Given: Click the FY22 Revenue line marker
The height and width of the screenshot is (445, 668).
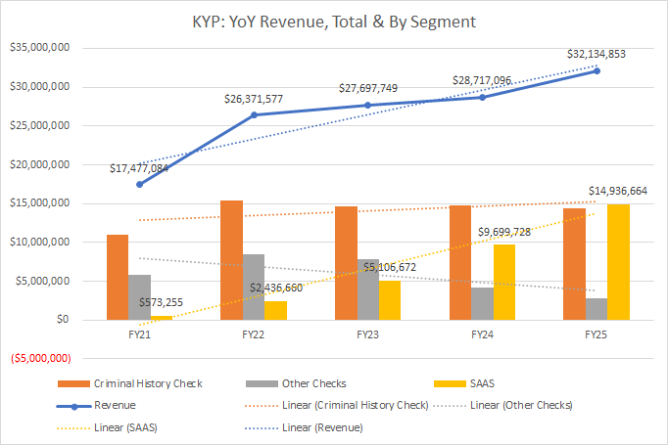Looking at the screenshot, I should [x=255, y=115].
